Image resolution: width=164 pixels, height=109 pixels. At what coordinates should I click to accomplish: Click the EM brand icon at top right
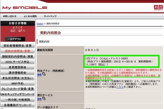158,8
